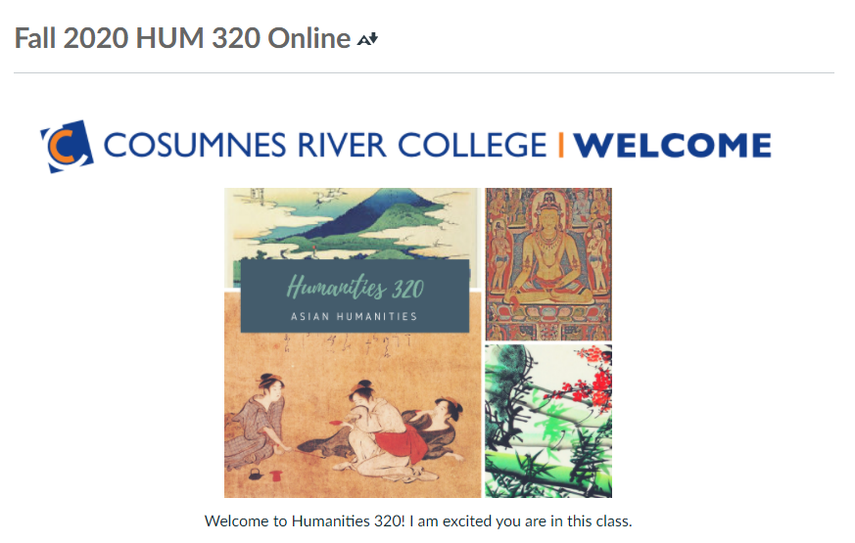Click the bold WELCOME heading

point(672,146)
